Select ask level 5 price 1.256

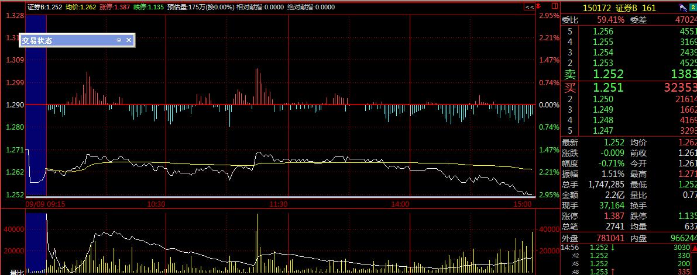(603, 32)
